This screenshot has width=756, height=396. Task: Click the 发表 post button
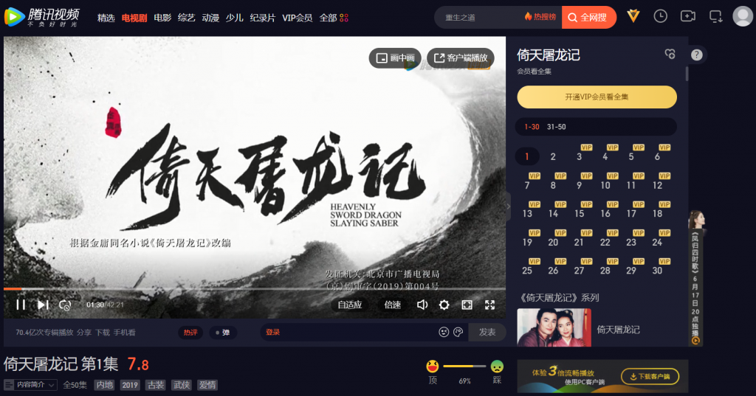click(487, 332)
